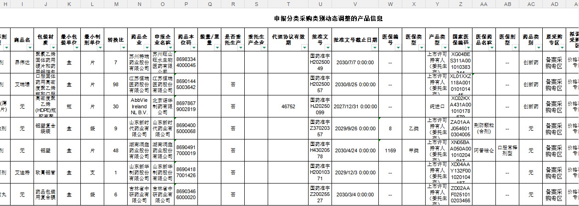The image size is (579, 206).
Task: Click the cell containing 46752
Action: point(288,106)
